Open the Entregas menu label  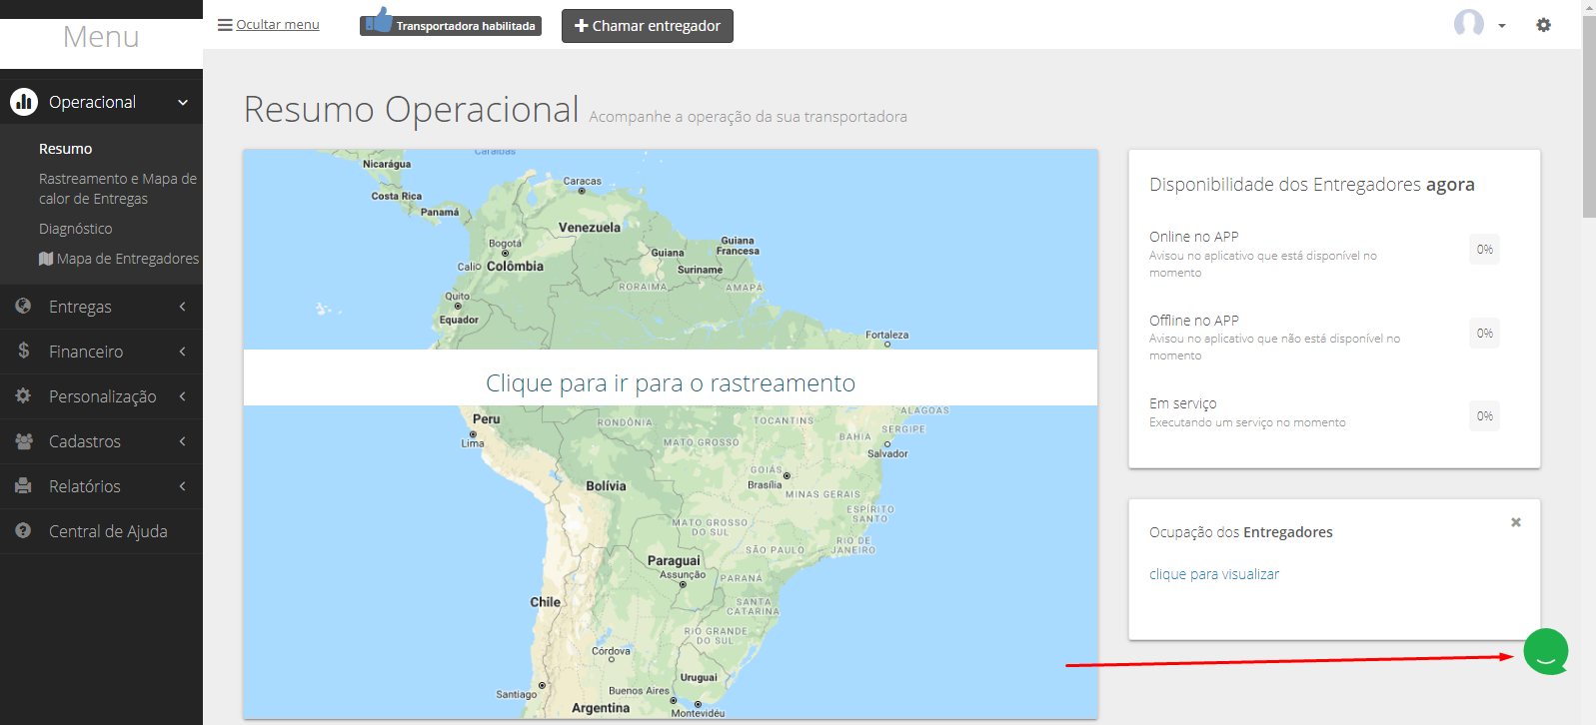click(80, 307)
